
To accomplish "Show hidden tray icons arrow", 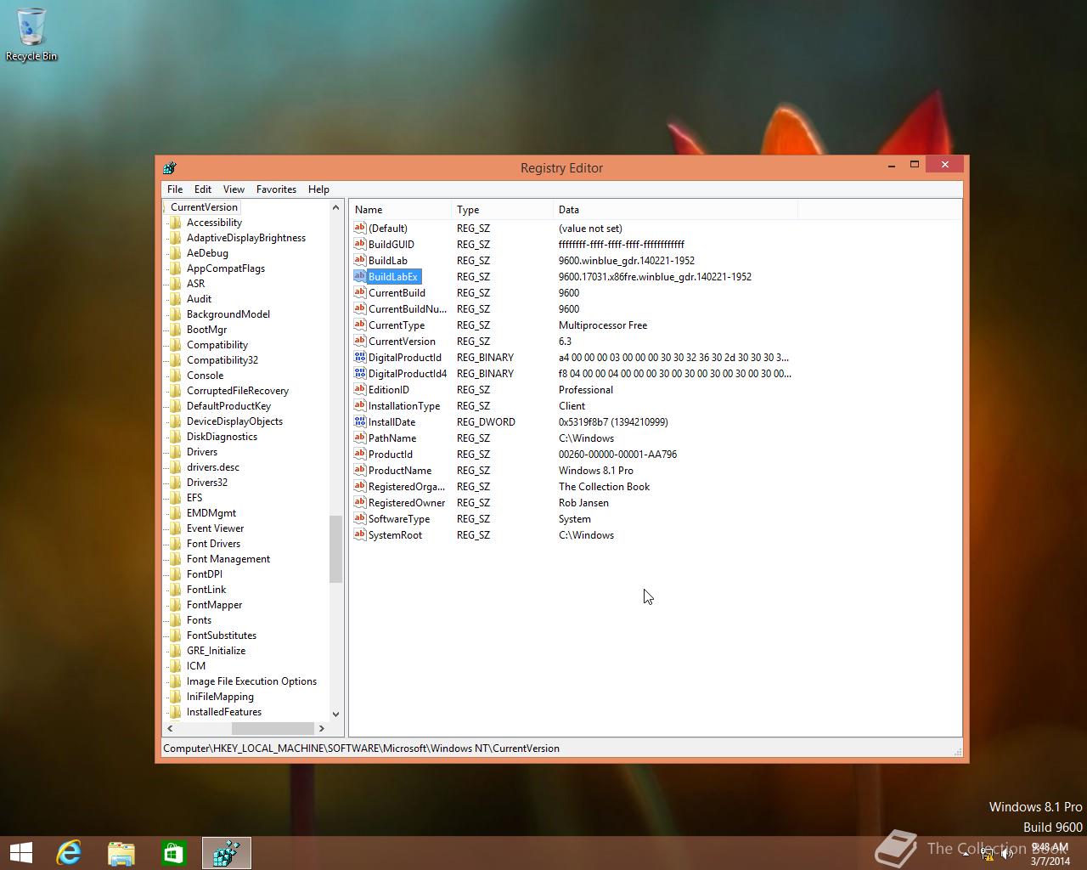I will tap(966, 854).
